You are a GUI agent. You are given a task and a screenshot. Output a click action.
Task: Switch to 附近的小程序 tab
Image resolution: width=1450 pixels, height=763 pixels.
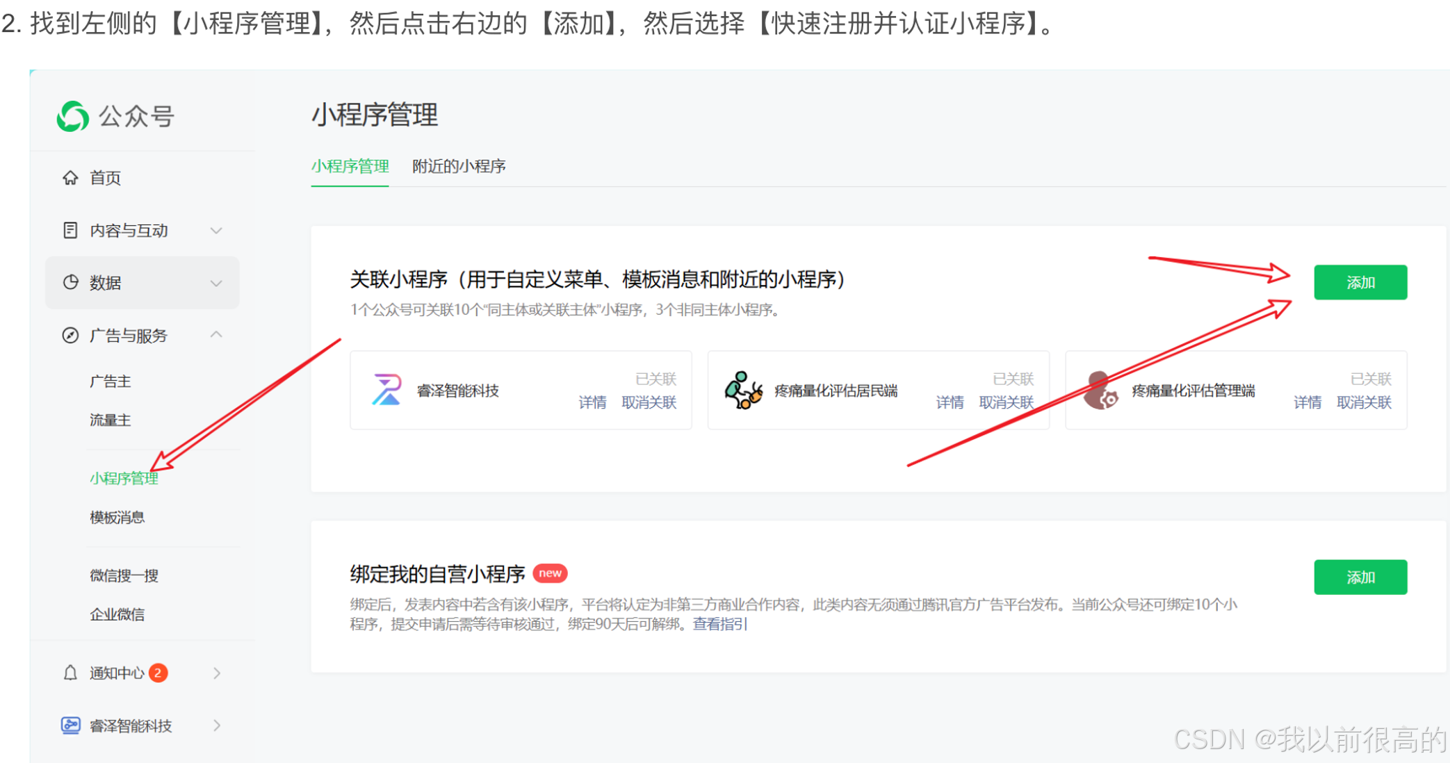459,166
